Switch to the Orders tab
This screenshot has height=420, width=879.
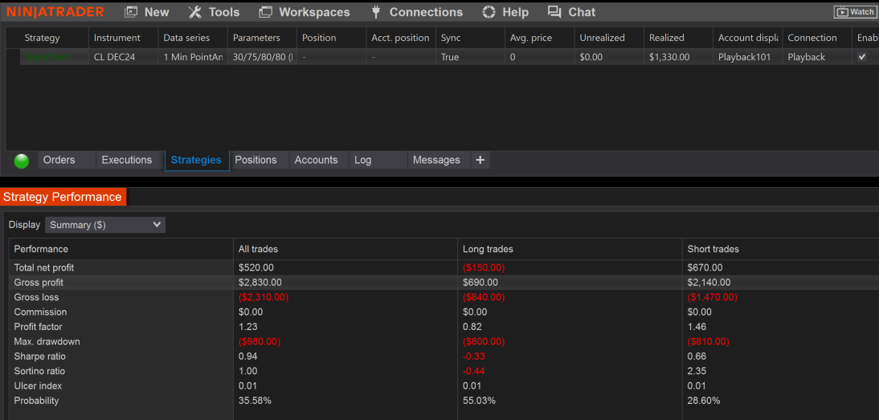point(59,160)
